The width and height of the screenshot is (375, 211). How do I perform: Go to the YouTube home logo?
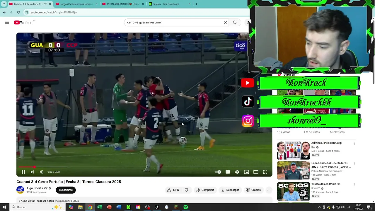click(23, 23)
